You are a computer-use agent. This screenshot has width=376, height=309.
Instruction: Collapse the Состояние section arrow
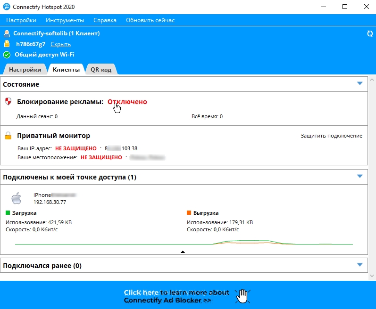(x=359, y=83)
